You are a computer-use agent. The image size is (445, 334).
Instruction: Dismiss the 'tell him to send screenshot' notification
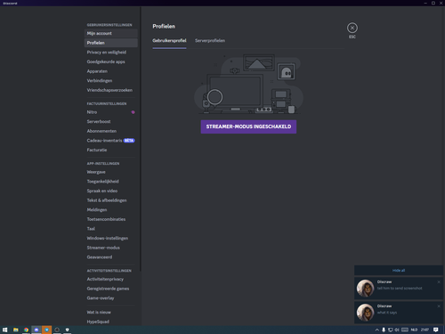439,282
